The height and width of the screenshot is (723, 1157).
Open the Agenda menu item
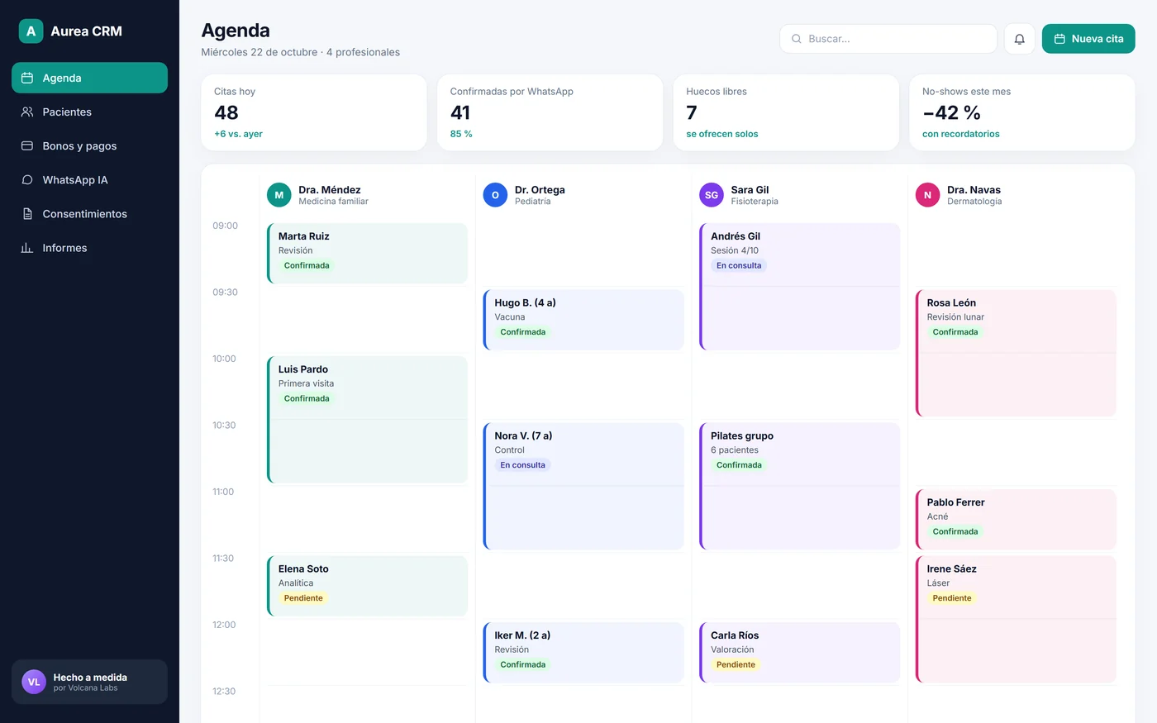[x=89, y=78]
